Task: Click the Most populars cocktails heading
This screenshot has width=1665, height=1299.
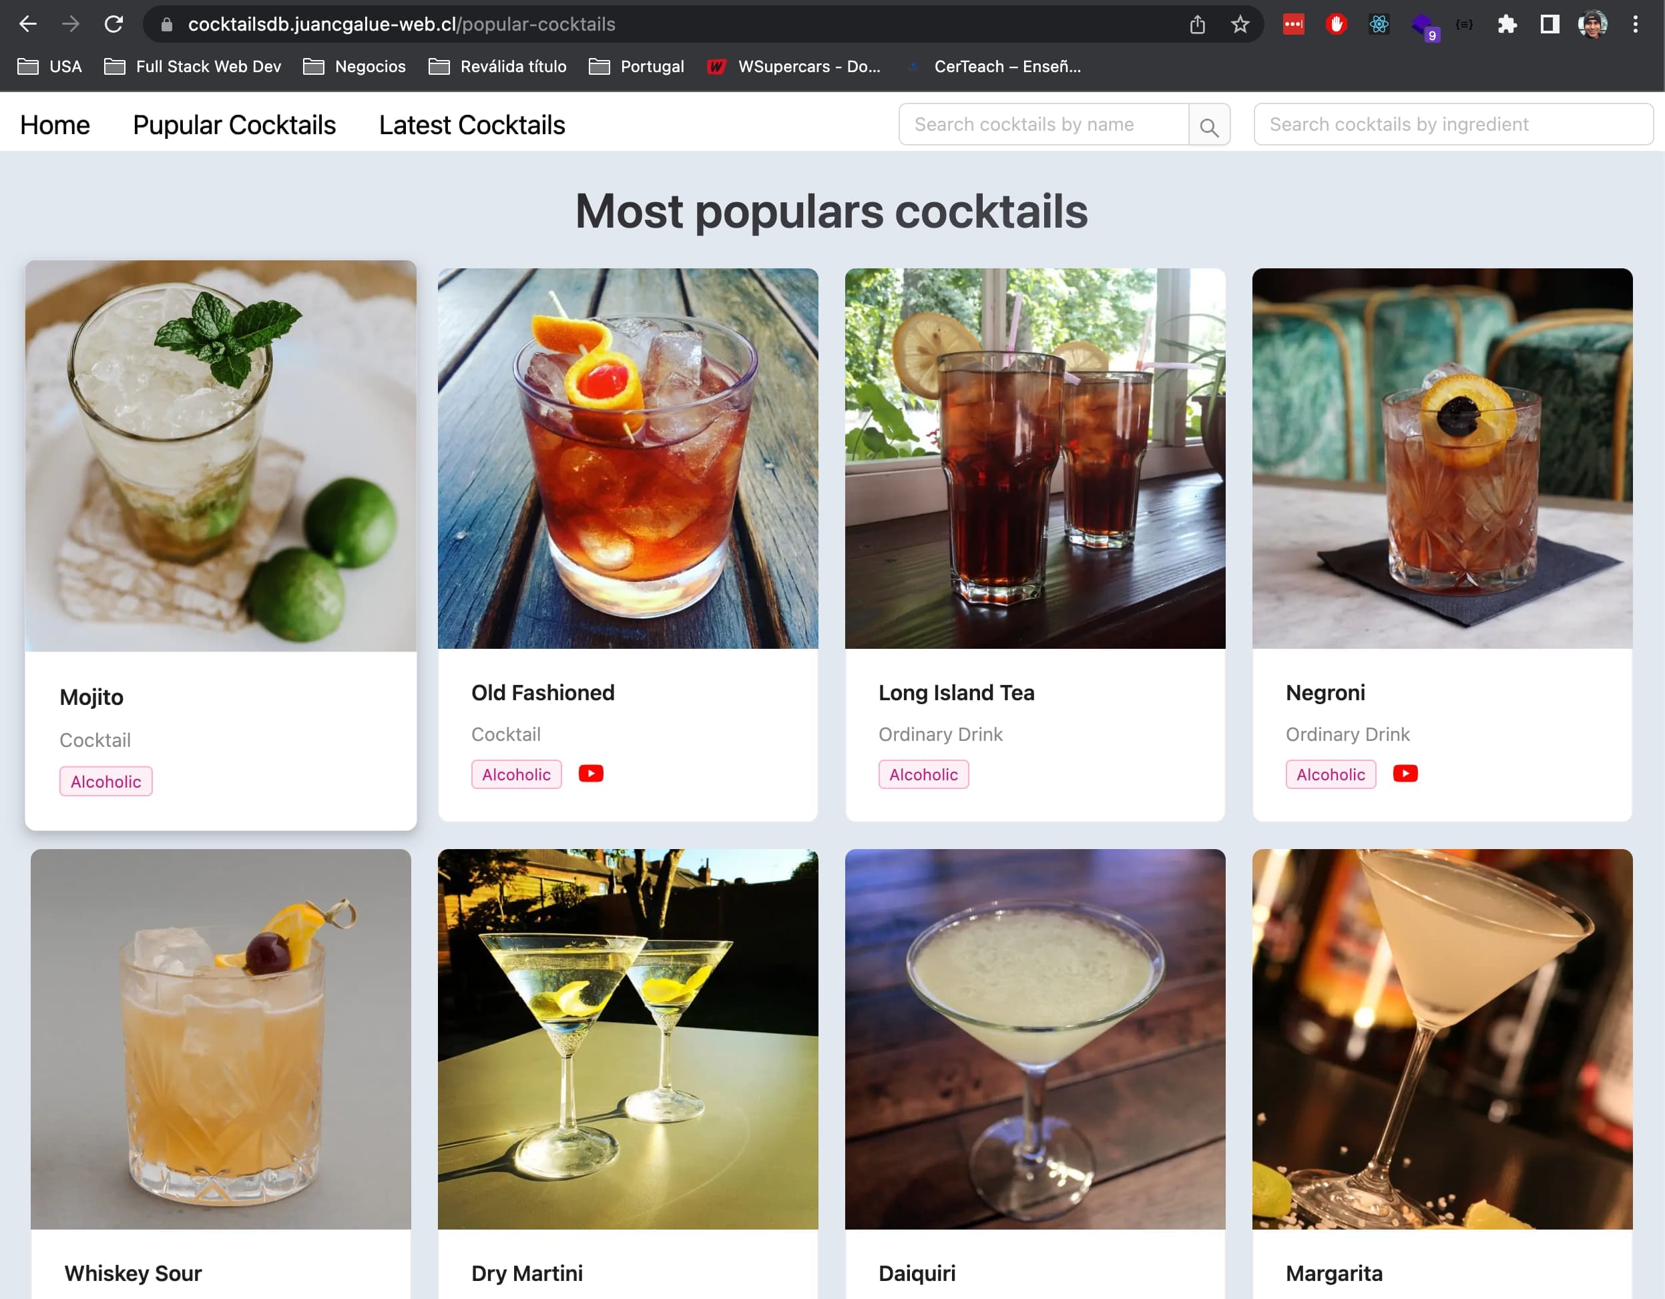Action: tap(832, 211)
